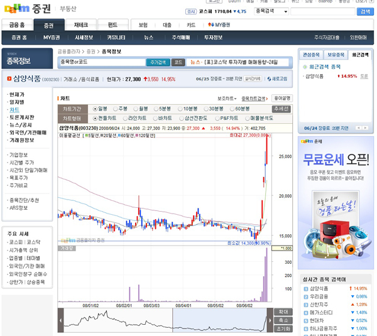Screen dimensions: 377x336
Task: Select 주봉 chart period radio
Action: click(x=116, y=109)
